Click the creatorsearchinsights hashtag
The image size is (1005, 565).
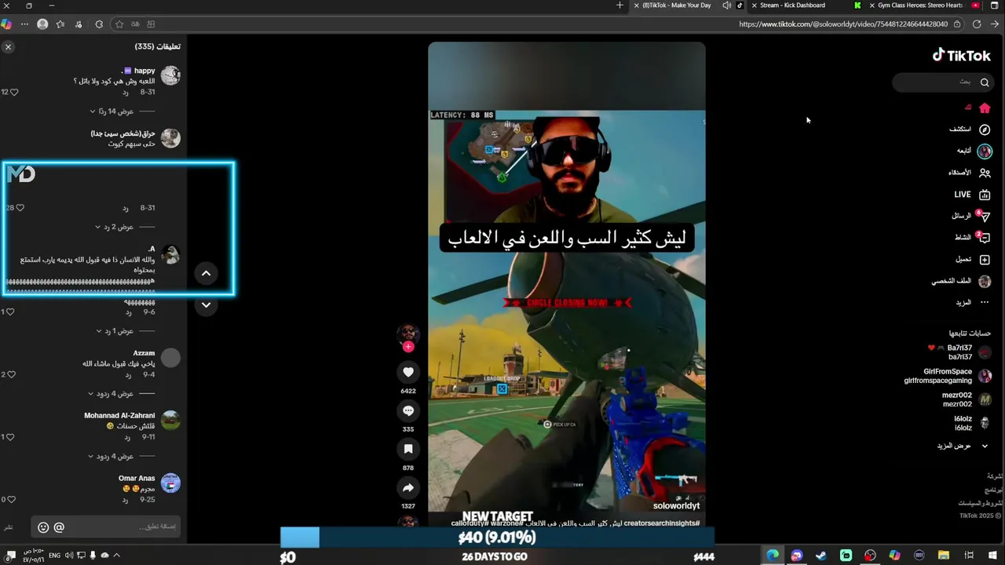661,523
